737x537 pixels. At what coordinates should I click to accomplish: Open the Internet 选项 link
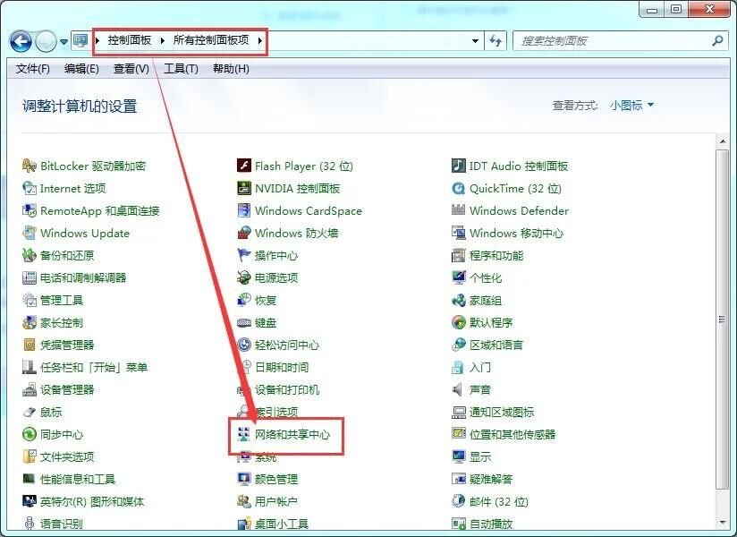[72, 189]
